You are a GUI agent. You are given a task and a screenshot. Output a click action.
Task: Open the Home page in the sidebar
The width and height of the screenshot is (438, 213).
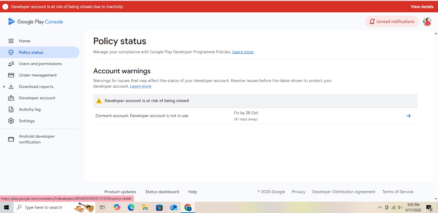tap(24, 41)
